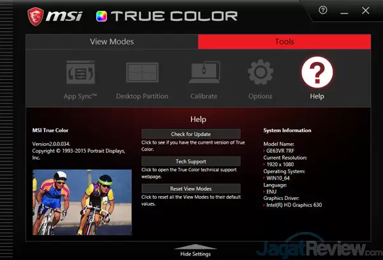Click the copyright Portrait Displays text
Viewport: 383px width, 260px height.
coord(79,154)
